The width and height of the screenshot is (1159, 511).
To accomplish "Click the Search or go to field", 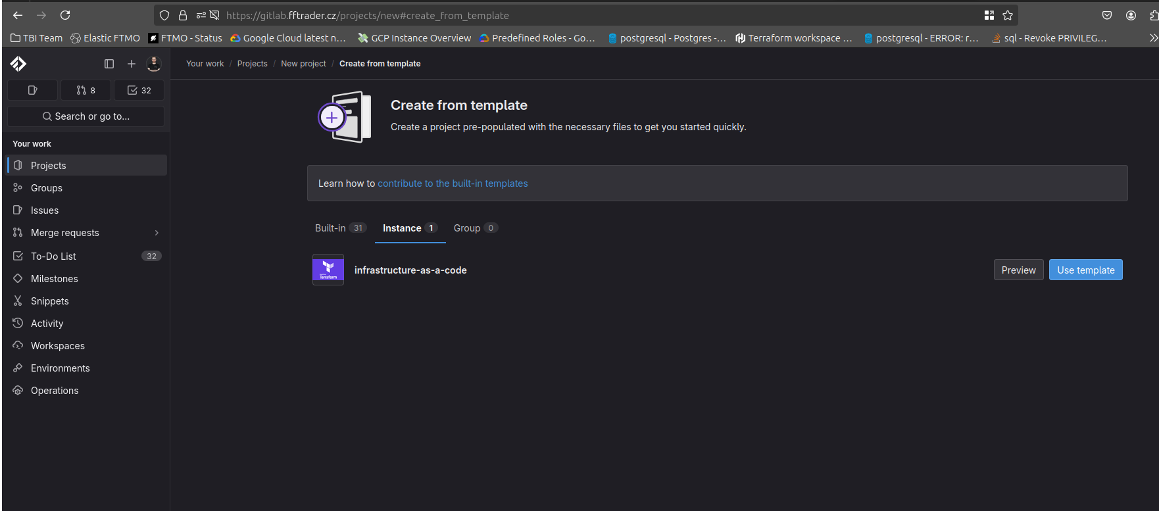I will click(86, 116).
